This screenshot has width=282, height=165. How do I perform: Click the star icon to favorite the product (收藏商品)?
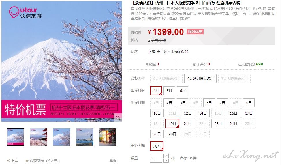coord(27,160)
